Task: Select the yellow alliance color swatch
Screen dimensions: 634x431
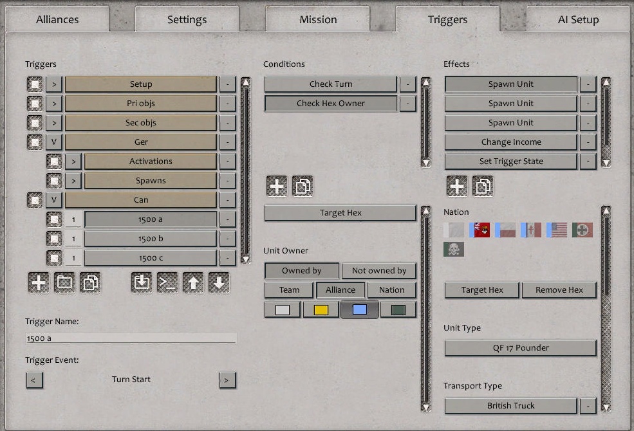Action: point(320,309)
